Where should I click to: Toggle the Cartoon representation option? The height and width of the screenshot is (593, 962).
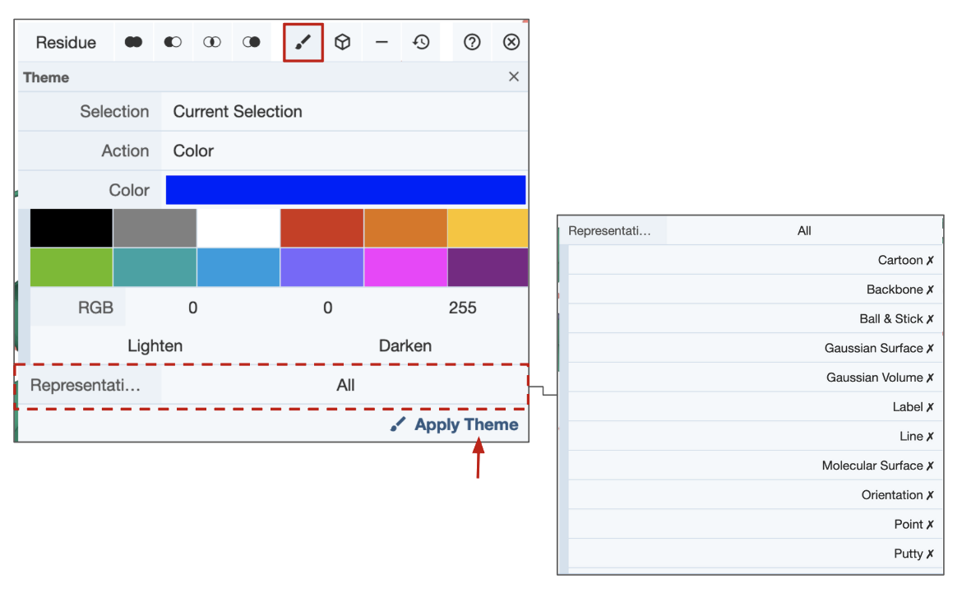tap(905, 260)
